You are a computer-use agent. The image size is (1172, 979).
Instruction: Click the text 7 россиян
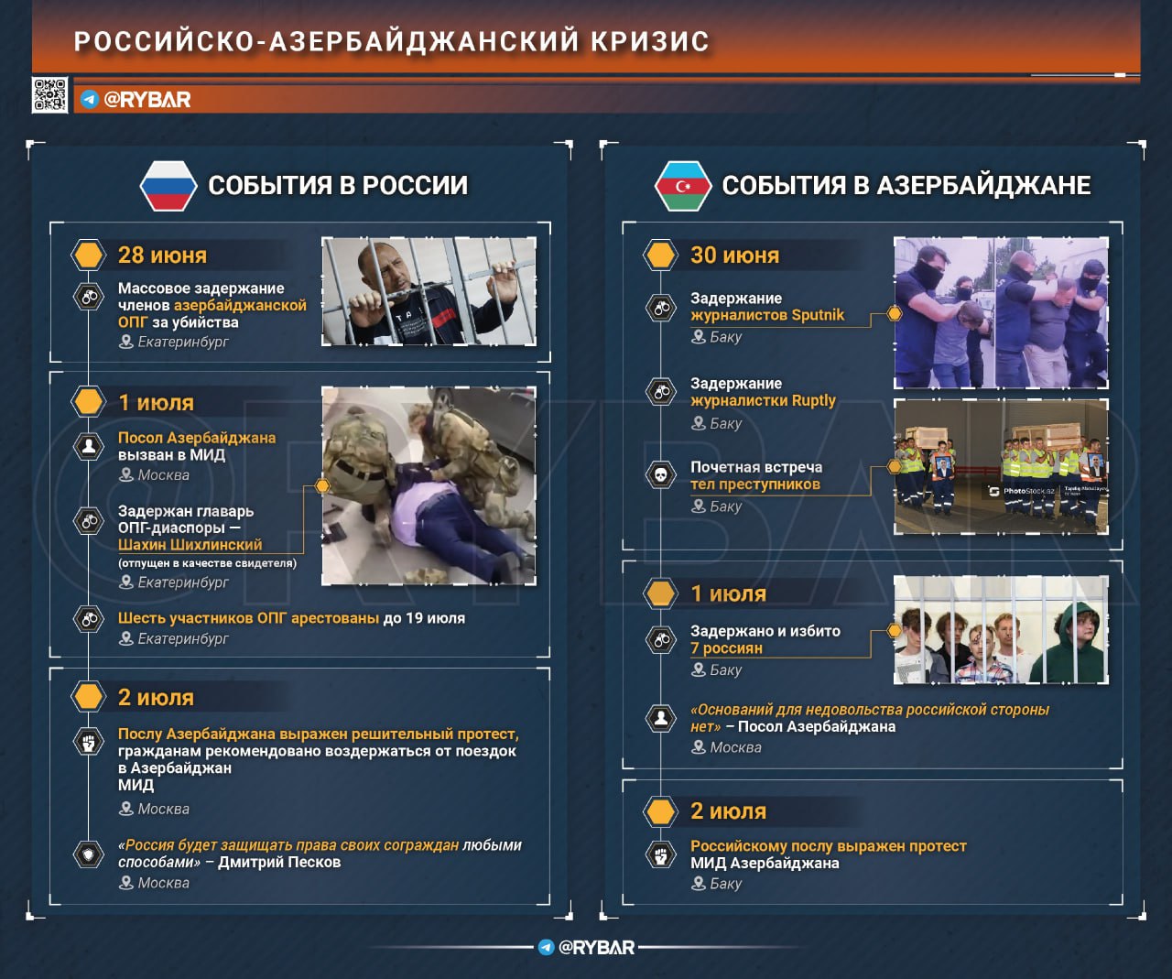point(726,648)
